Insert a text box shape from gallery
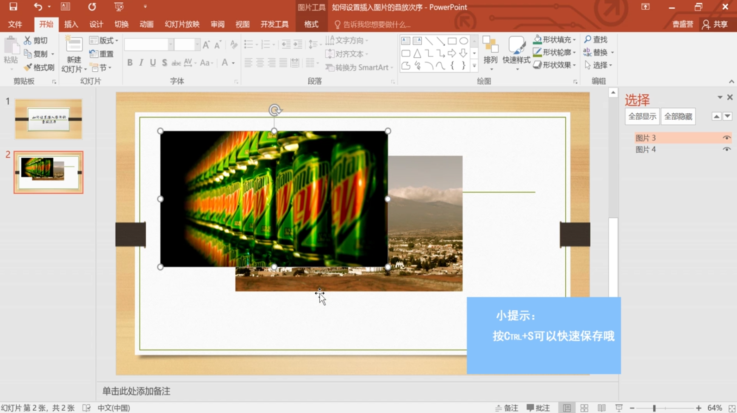 click(406, 41)
